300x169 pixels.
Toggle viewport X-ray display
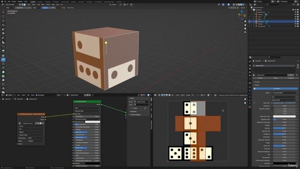click(234, 5)
